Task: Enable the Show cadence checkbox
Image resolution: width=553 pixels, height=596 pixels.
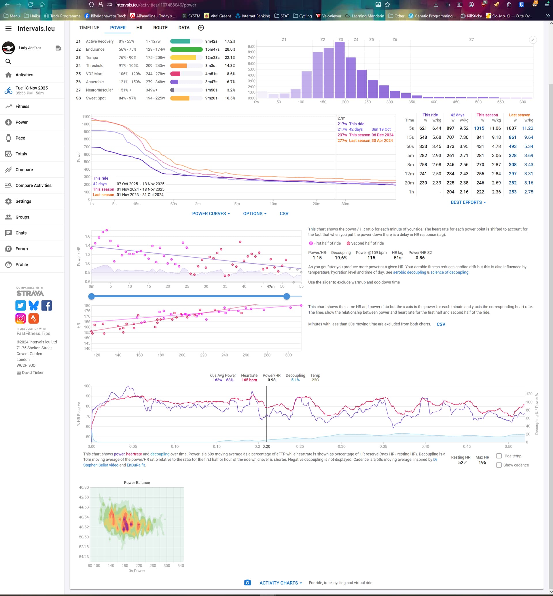Action: [x=499, y=465]
